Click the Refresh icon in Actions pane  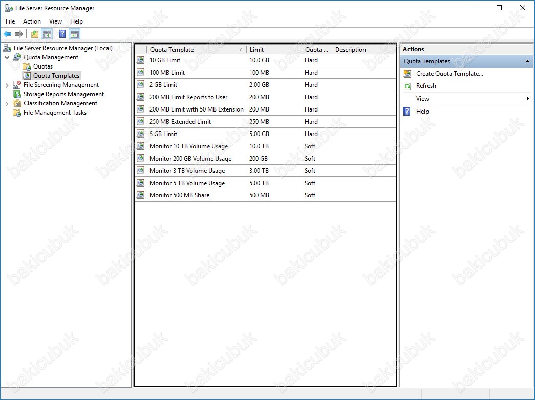point(408,86)
